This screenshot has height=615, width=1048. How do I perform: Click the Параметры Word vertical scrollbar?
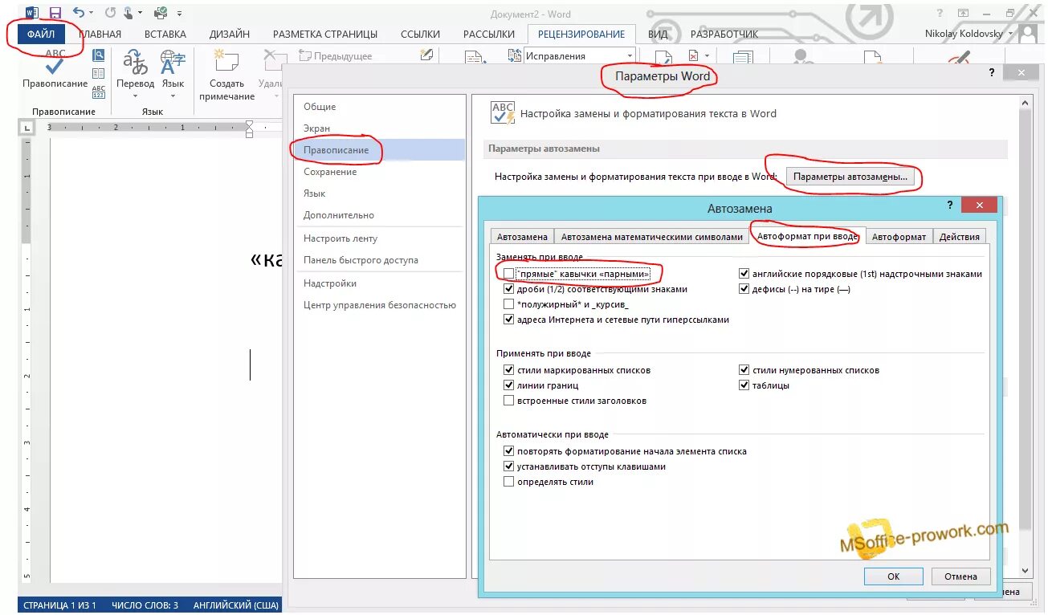tap(1024, 336)
